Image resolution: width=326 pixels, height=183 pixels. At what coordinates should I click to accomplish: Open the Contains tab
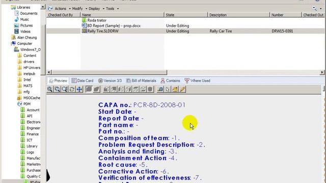click(x=170, y=81)
